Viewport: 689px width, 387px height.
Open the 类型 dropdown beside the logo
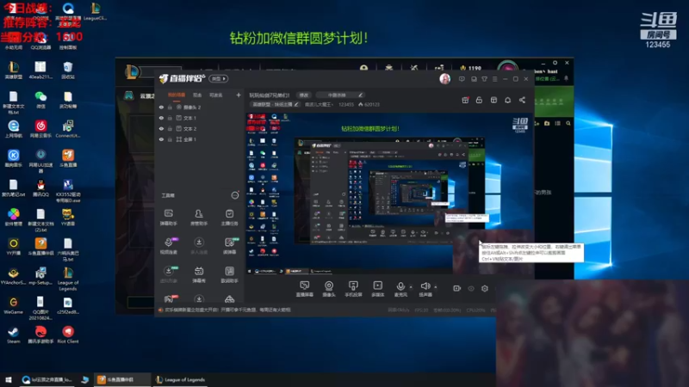click(x=219, y=78)
